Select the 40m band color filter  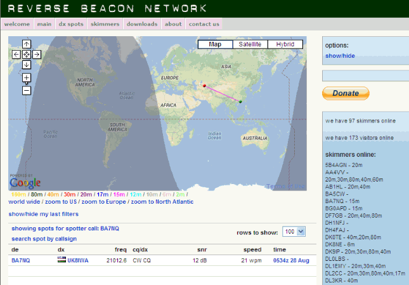[53, 194]
